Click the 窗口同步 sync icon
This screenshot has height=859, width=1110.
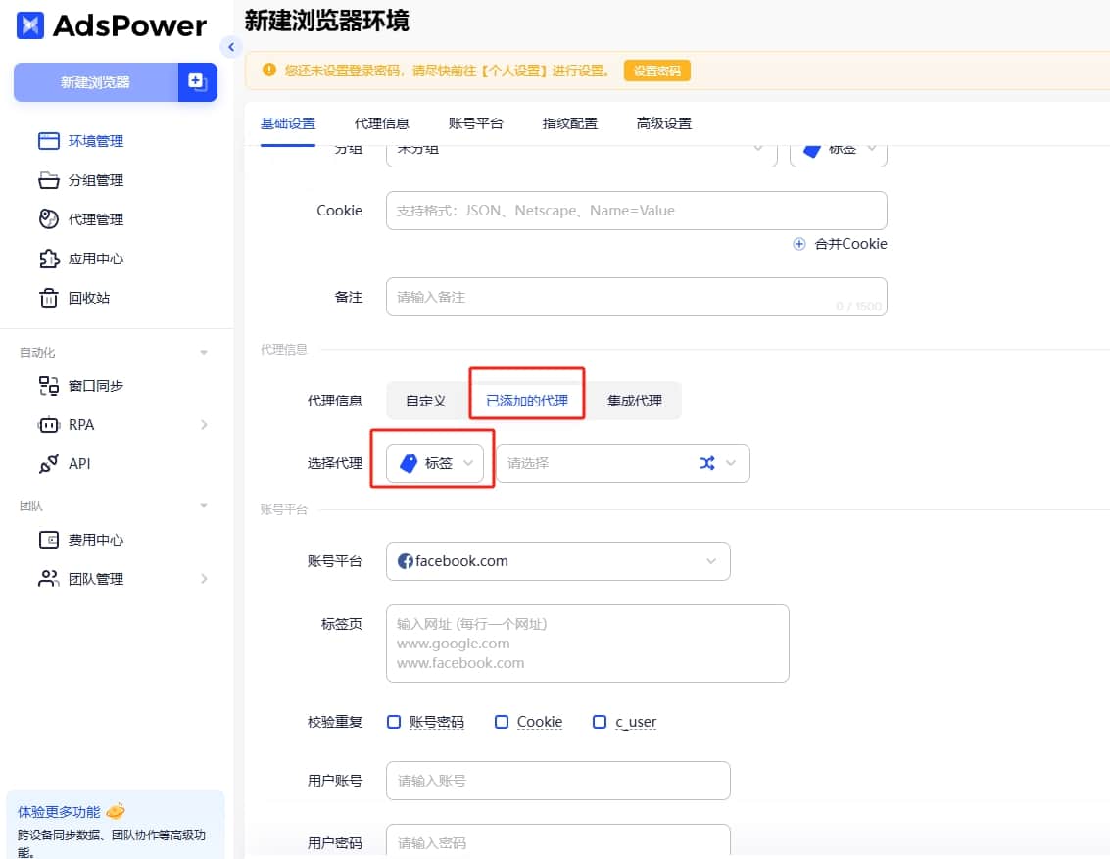click(49, 386)
